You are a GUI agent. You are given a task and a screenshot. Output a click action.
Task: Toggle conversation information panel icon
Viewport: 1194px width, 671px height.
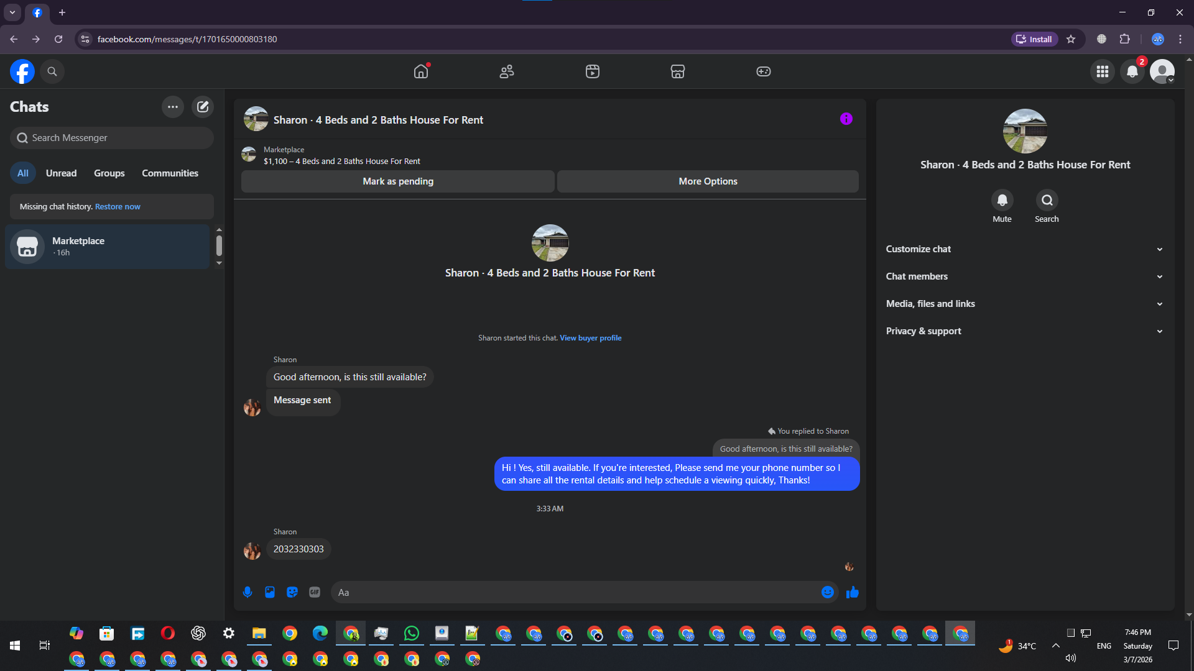point(846,119)
